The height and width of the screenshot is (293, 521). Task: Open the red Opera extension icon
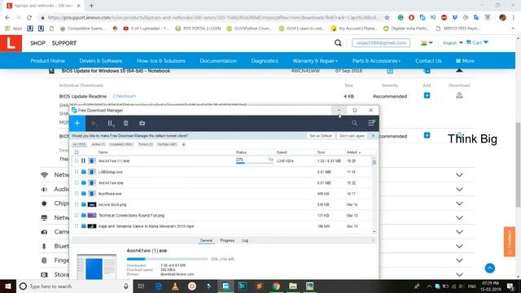point(411,17)
